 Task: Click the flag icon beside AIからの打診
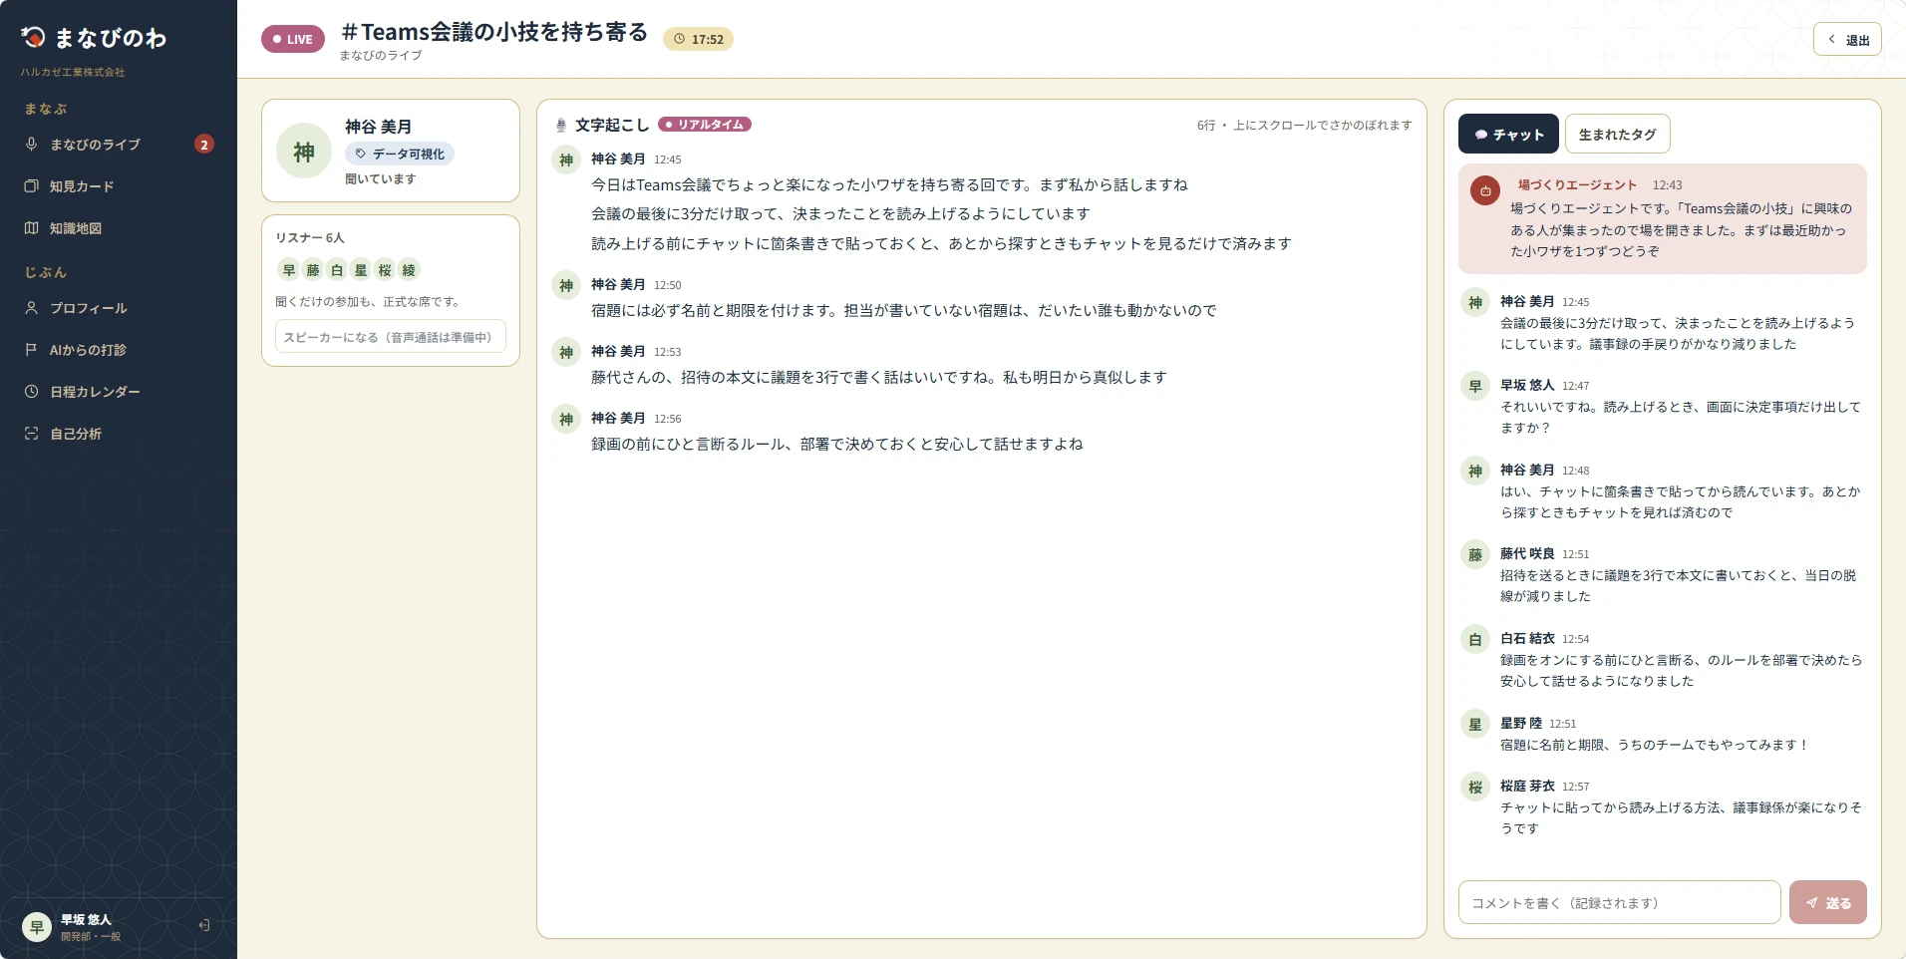click(x=31, y=350)
